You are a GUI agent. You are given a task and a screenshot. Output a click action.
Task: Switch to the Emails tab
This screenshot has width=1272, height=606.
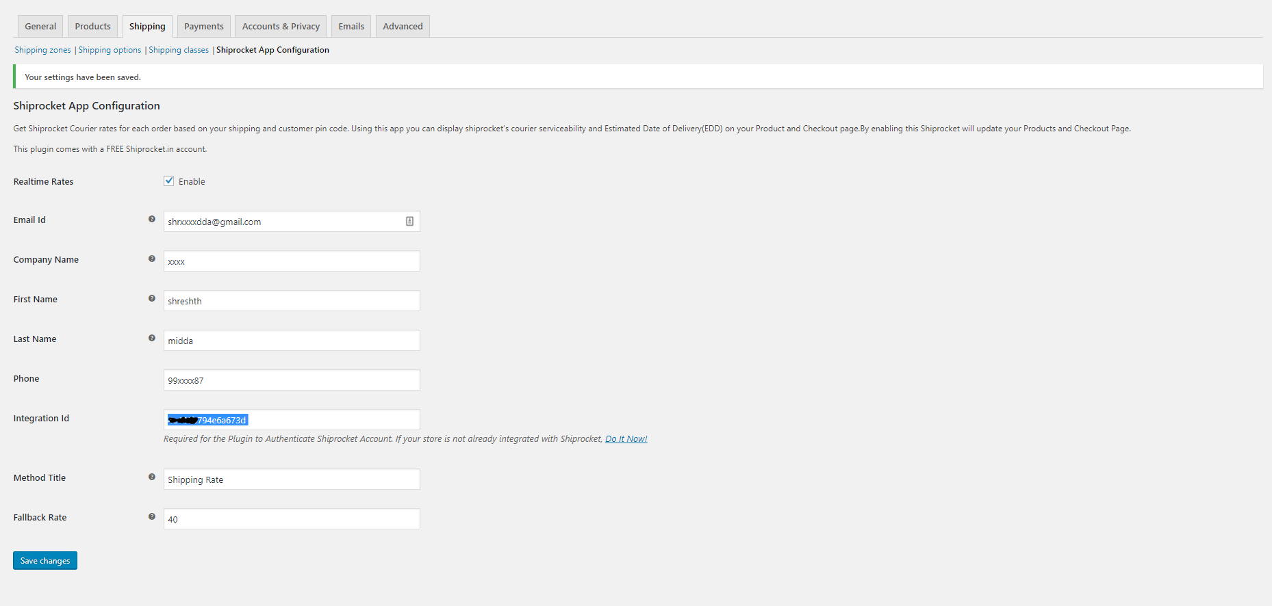pyautogui.click(x=351, y=26)
